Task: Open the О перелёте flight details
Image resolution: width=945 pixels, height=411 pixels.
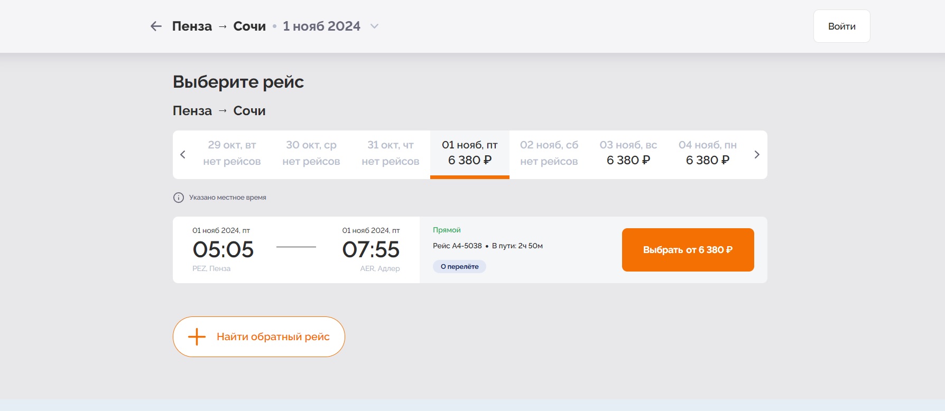Action: (x=459, y=267)
